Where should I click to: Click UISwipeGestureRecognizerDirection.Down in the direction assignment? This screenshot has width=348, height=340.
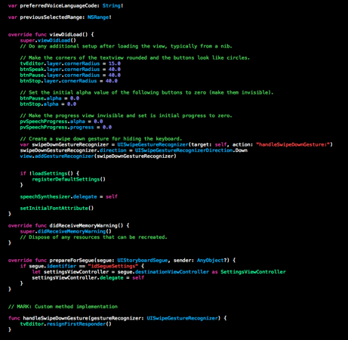[x=191, y=150]
